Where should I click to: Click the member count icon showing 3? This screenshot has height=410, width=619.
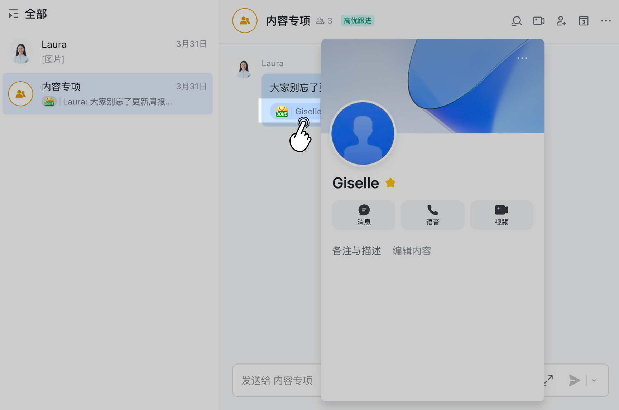coord(324,21)
